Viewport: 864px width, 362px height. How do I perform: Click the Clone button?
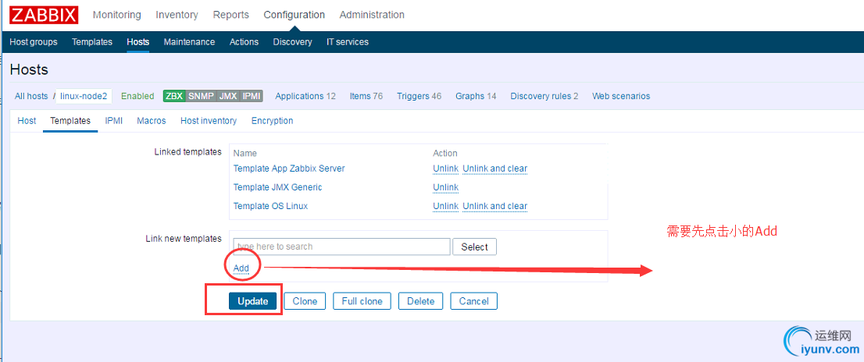[x=305, y=301]
